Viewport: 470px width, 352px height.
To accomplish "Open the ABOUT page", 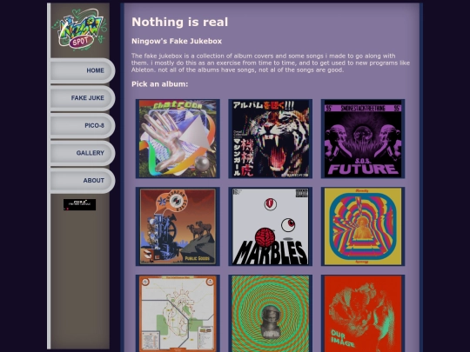I will [83, 181].
